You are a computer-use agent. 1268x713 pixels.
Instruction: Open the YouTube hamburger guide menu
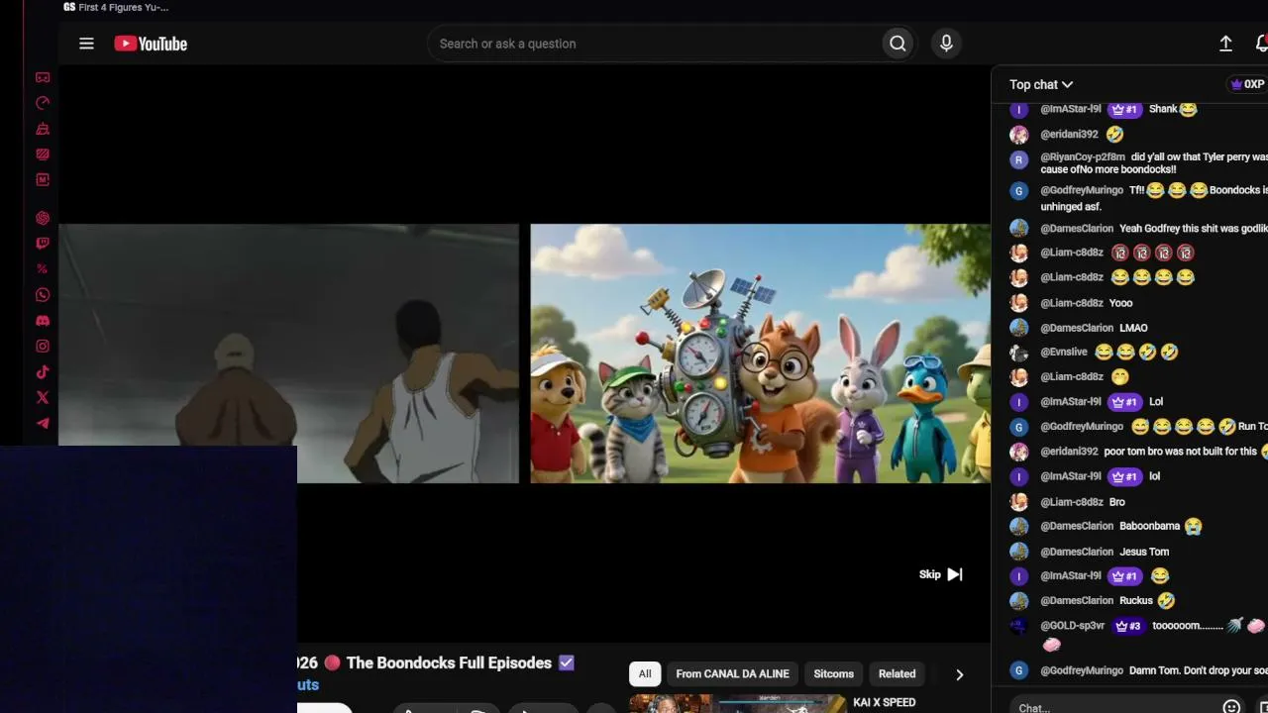click(x=86, y=44)
